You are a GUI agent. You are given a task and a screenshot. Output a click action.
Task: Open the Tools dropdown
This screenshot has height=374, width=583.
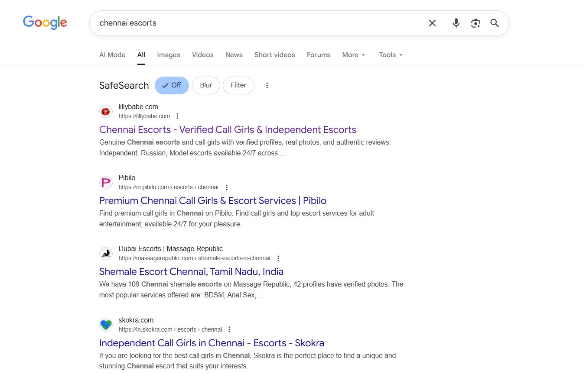[x=390, y=55]
